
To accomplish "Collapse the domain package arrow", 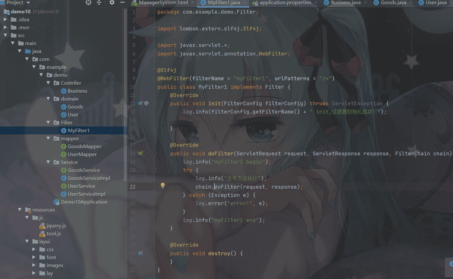I will click(x=48, y=99).
